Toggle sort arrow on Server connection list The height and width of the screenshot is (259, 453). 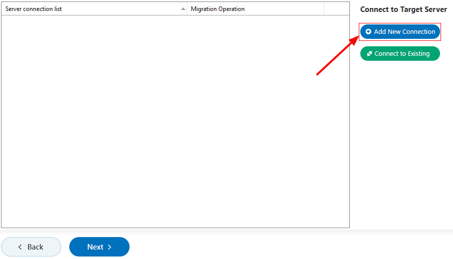tap(183, 9)
